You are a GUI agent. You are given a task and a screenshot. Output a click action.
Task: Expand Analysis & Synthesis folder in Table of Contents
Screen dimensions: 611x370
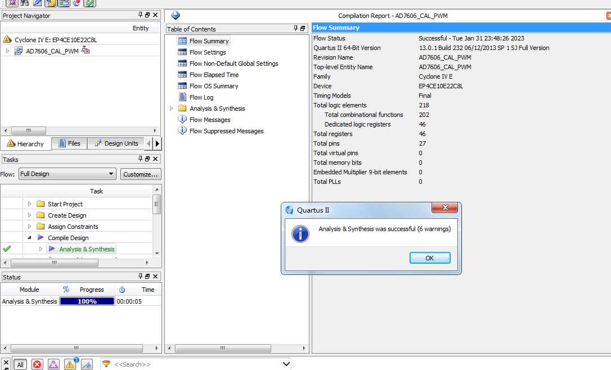171,109
